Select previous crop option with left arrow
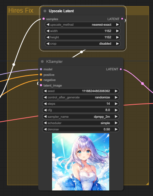Viewport: 153px width, 196px height. pos(48,43)
